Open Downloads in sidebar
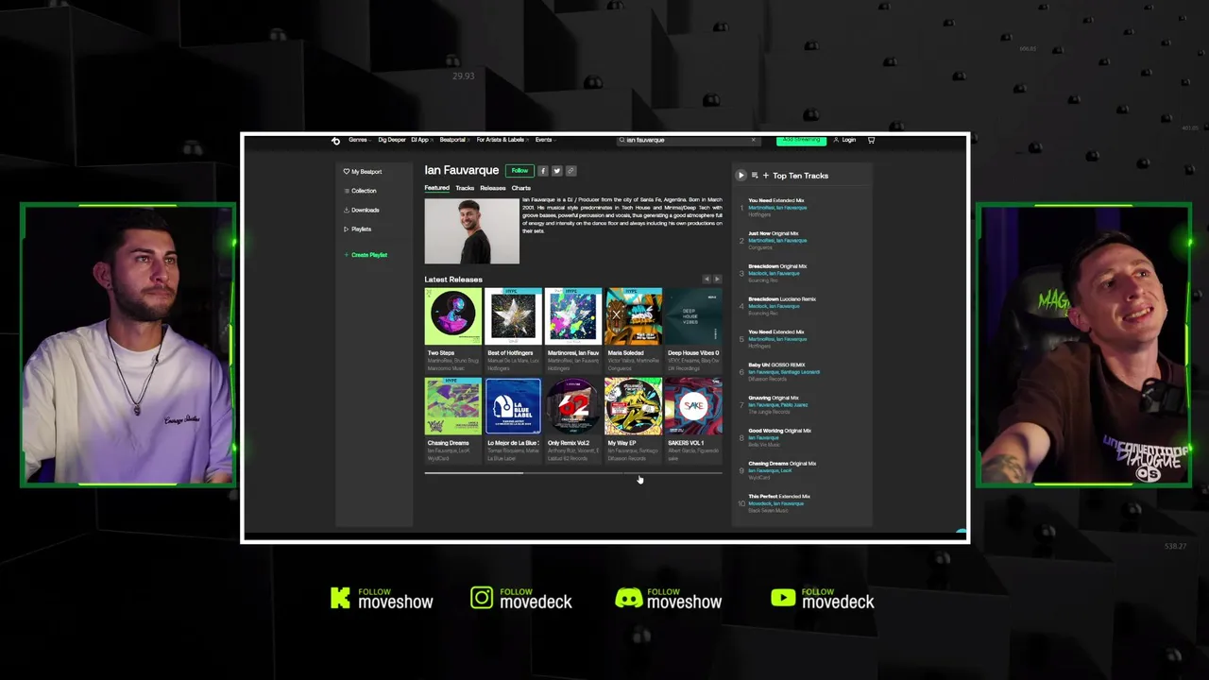Screen dimensions: 1209x680 [362, 210]
